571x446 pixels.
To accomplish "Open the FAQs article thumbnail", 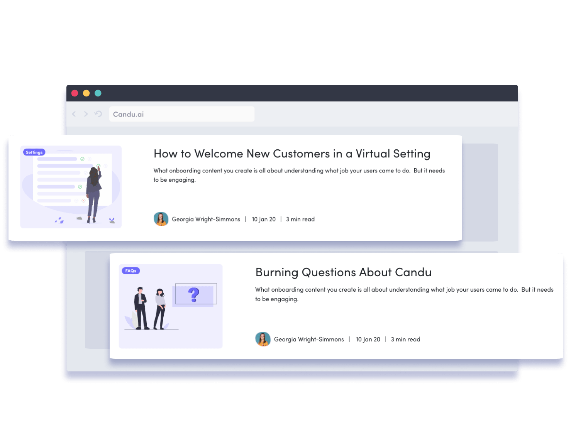I will [171, 306].
